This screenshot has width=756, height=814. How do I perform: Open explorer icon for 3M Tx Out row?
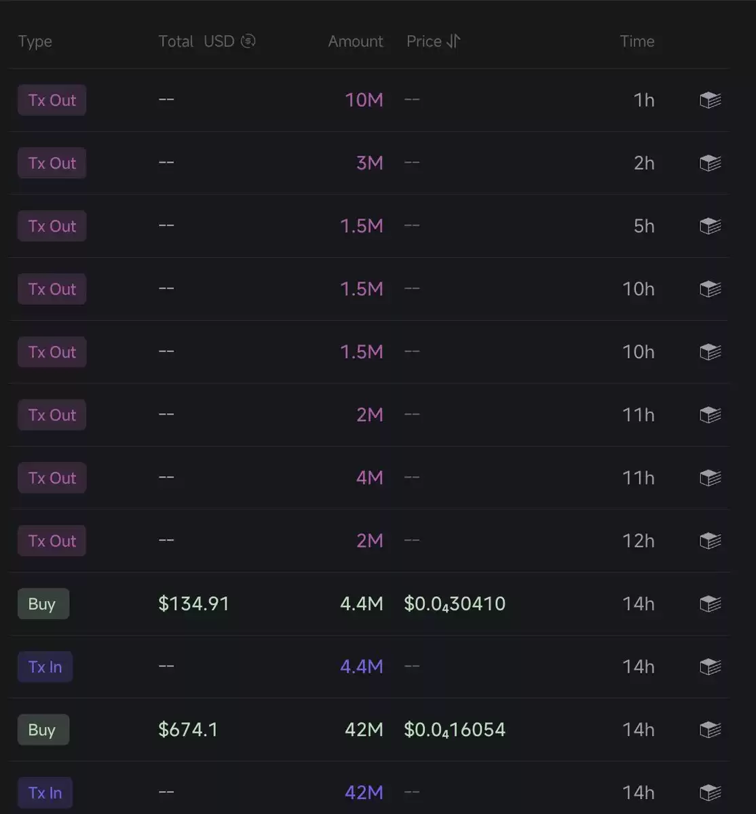click(x=710, y=163)
